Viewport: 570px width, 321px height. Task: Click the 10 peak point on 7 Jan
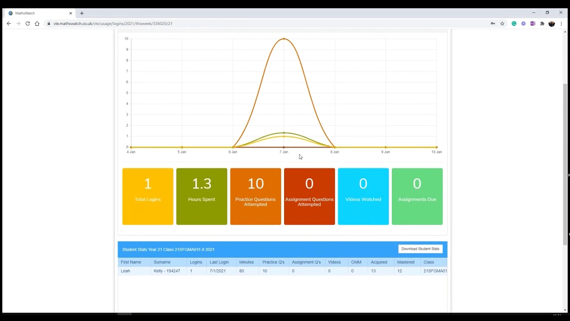(284, 39)
